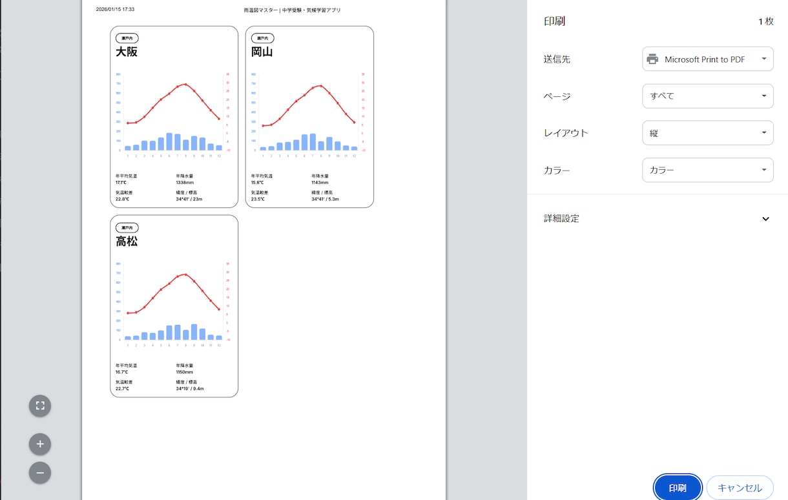The image size is (788, 500).
Task: Click the 17.1℃ average temperature value
Action: tap(121, 183)
